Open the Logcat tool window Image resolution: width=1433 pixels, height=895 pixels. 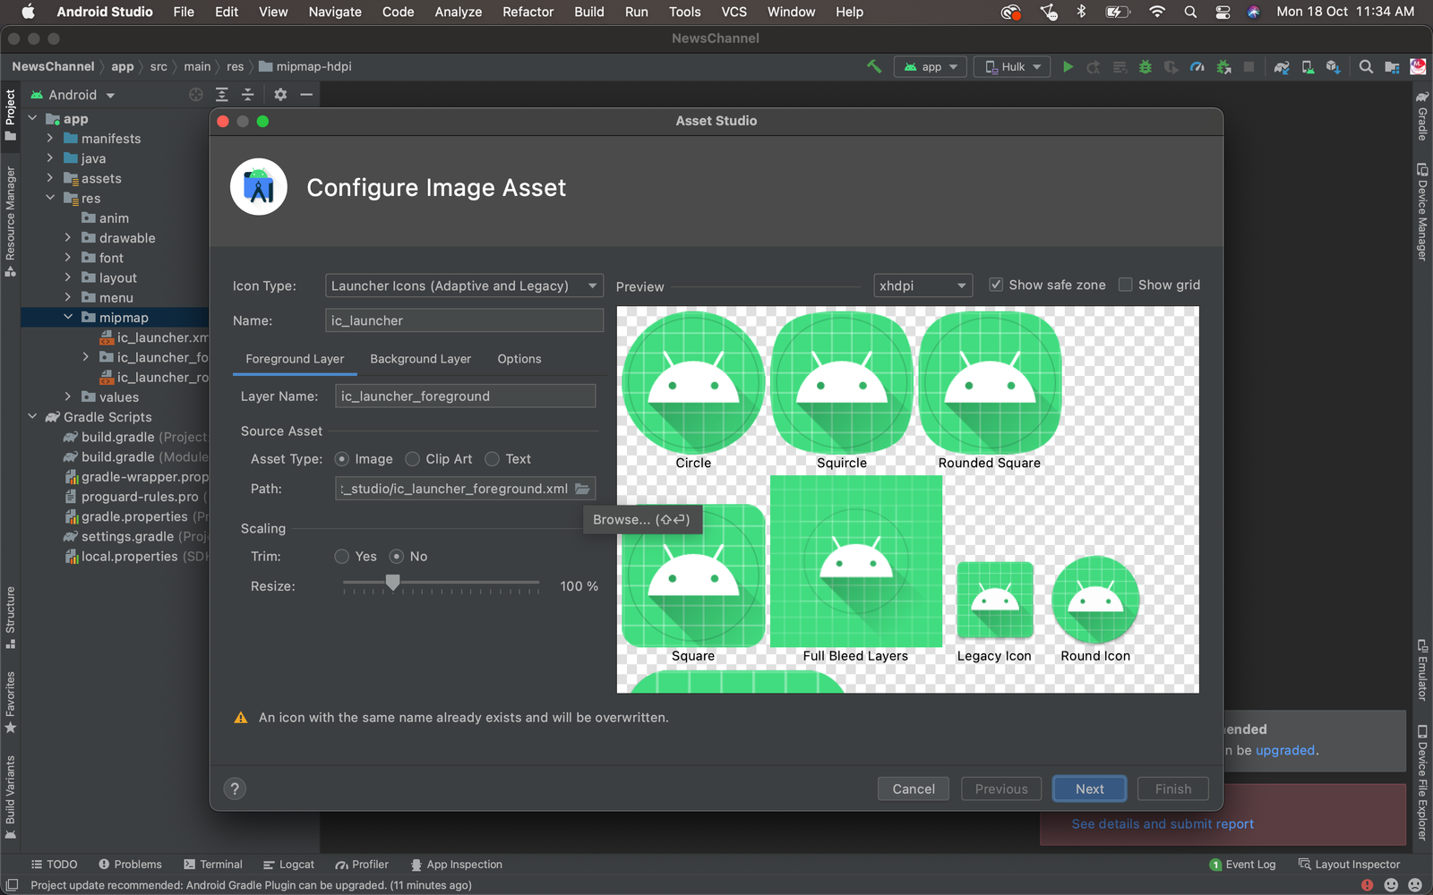pyautogui.click(x=288, y=865)
